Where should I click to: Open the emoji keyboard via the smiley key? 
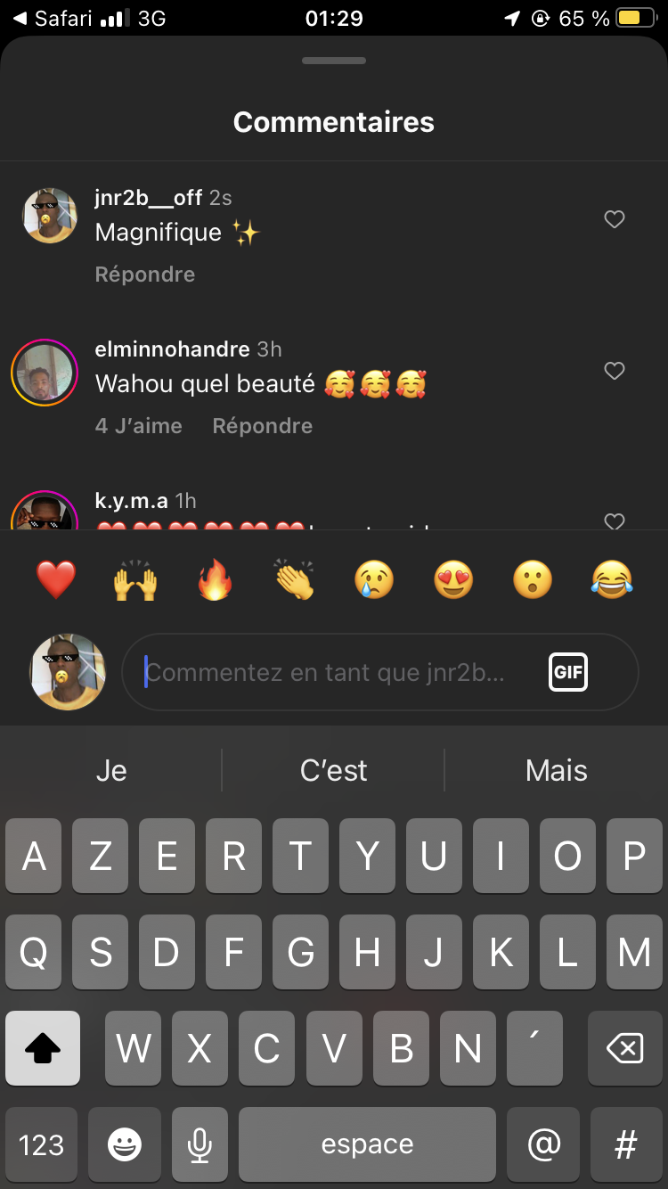point(125,1144)
